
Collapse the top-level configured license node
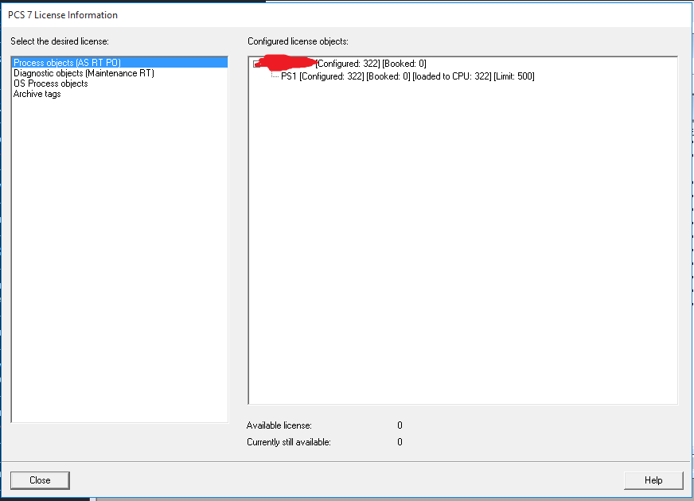coord(255,64)
